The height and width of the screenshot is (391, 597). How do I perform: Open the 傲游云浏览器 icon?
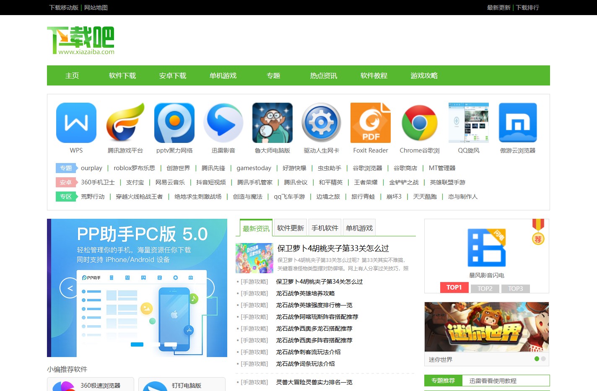point(518,123)
